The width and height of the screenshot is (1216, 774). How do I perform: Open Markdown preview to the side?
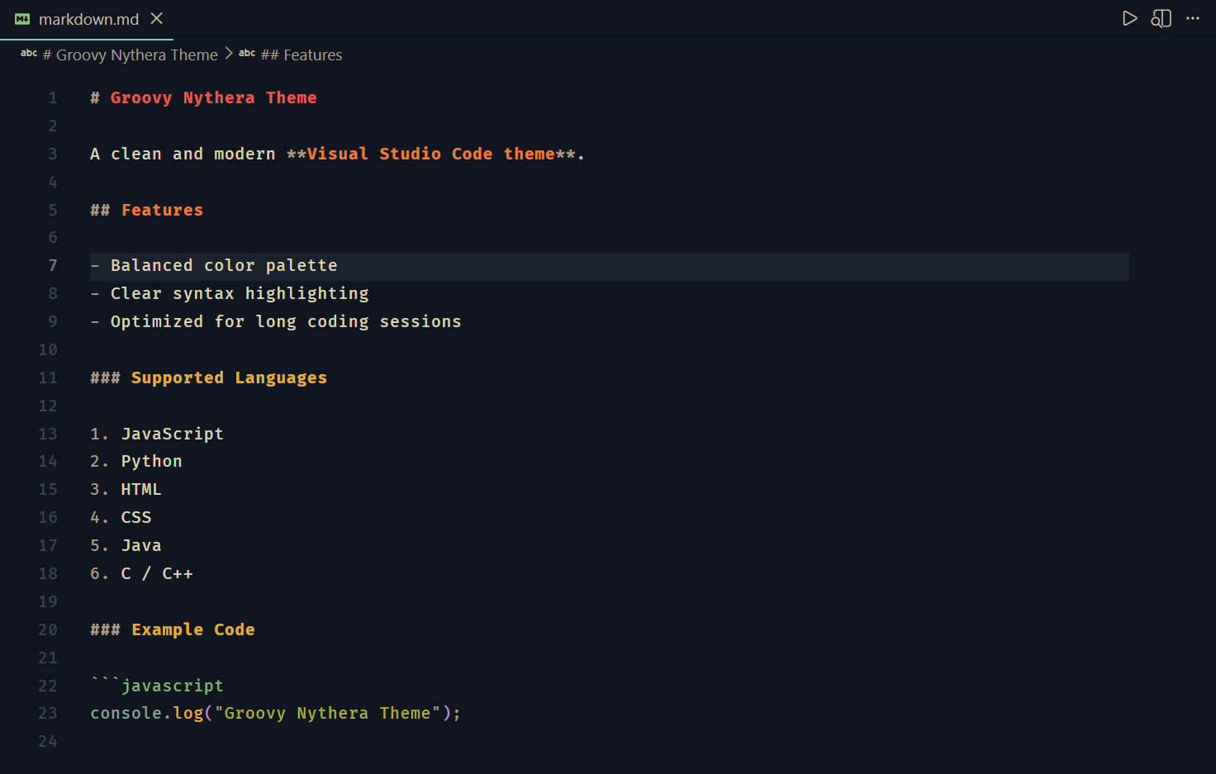pos(1161,18)
